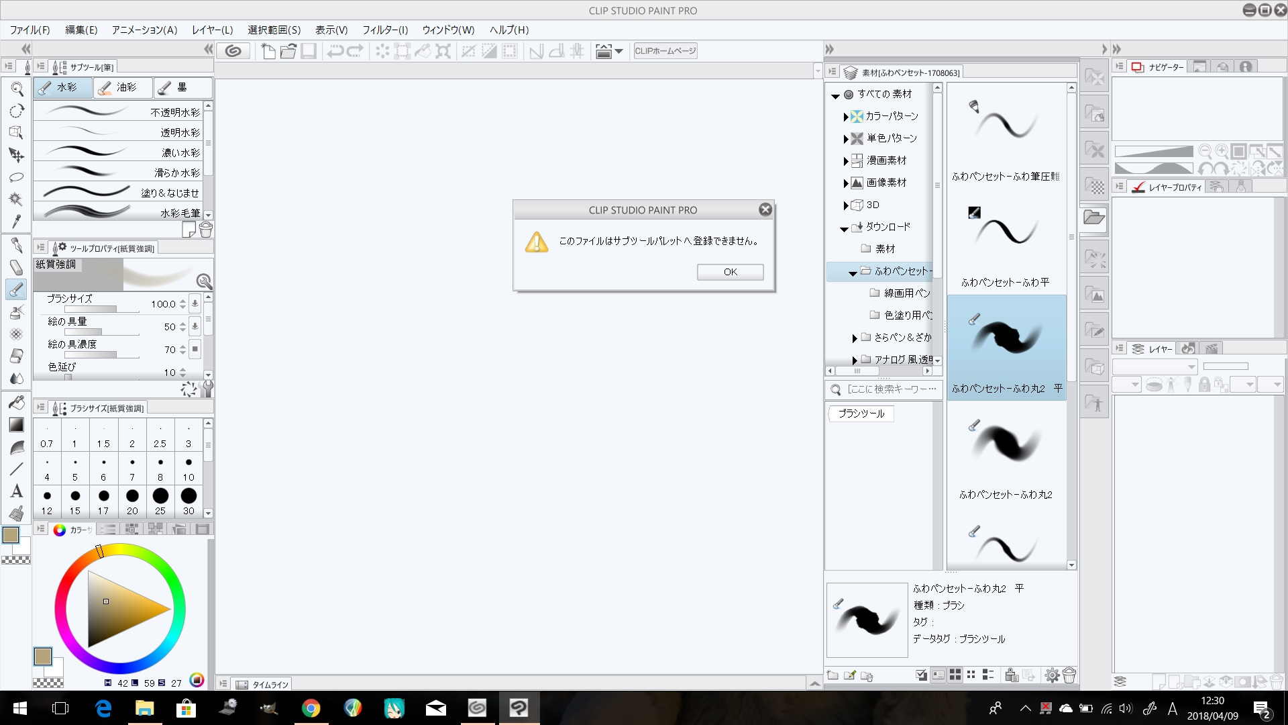Viewport: 1288px width, 725px height.
Task: Select the Magnifier zoom tool
Action: pos(17,89)
